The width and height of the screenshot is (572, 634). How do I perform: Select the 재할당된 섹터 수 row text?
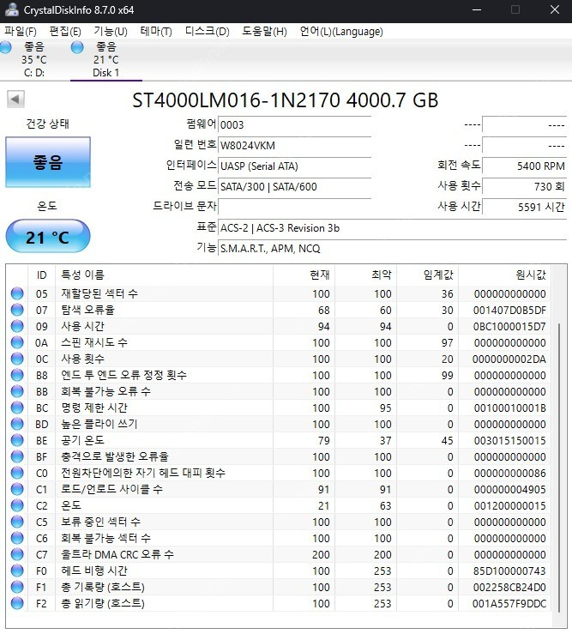click(x=99, y=293)
